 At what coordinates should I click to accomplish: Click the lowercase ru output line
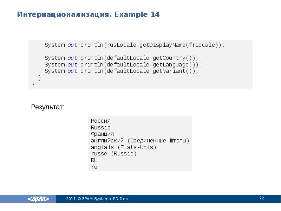tap(93, 167)
